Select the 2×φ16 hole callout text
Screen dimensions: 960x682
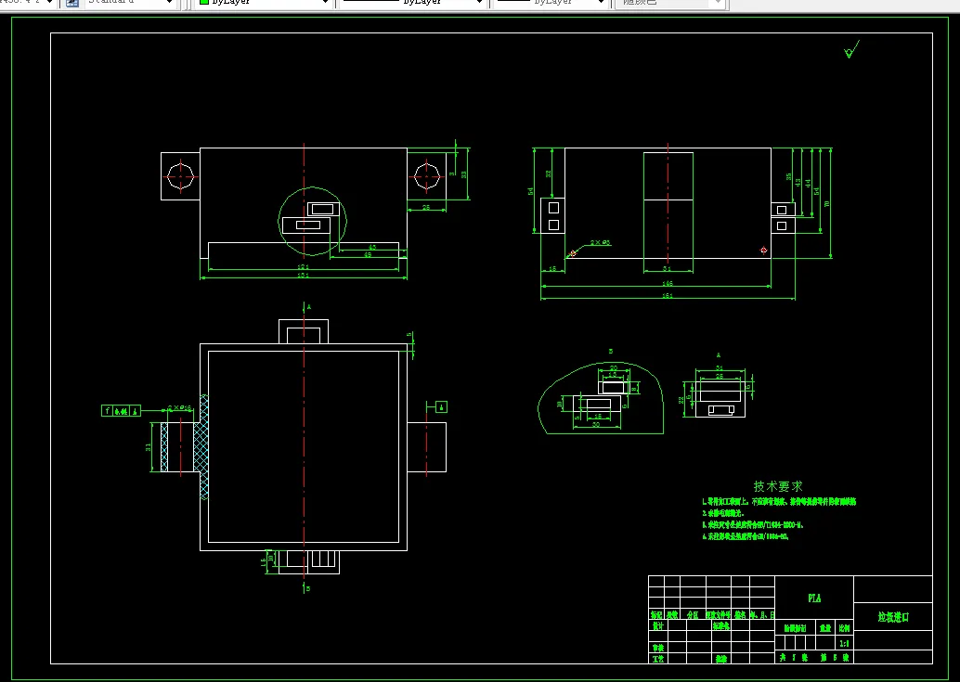tap(180, 408)
